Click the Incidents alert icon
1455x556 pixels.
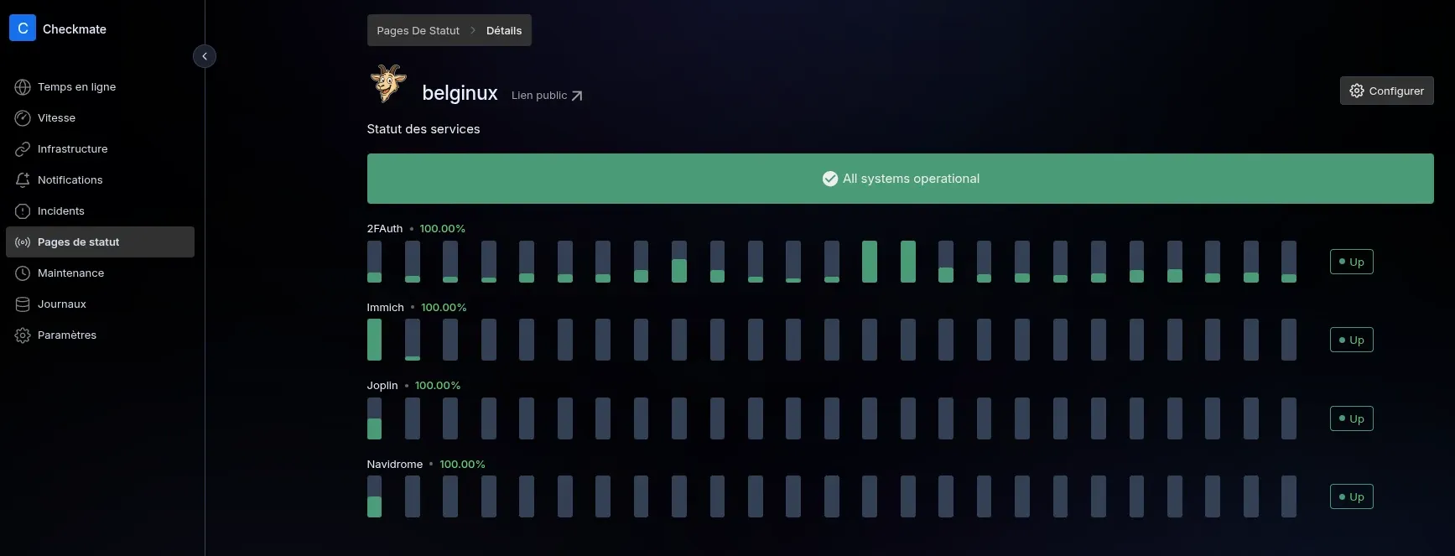(23, 211)
